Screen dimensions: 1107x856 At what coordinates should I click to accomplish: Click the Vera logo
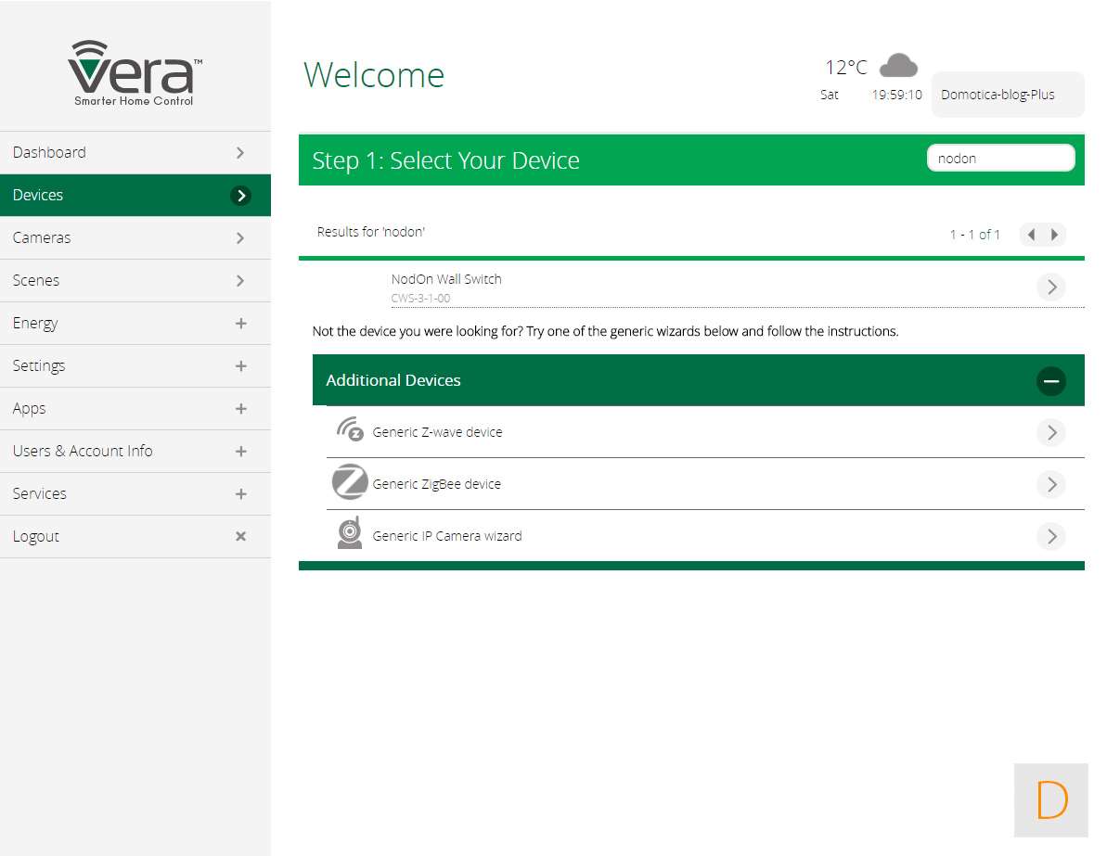tap(135, 73)
